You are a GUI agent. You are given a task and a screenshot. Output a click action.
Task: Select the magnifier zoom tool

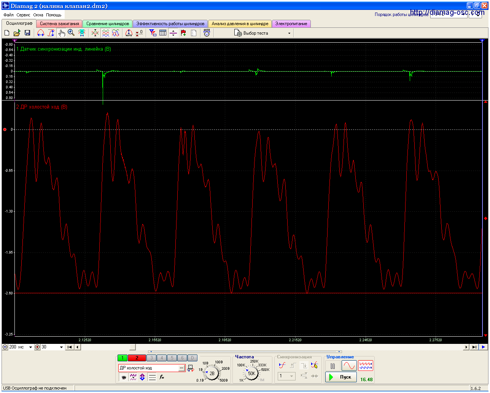(x=71, y=33)
